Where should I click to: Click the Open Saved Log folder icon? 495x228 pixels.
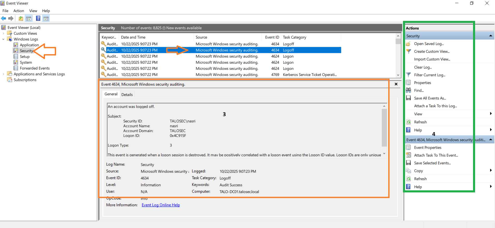[408, 44]
